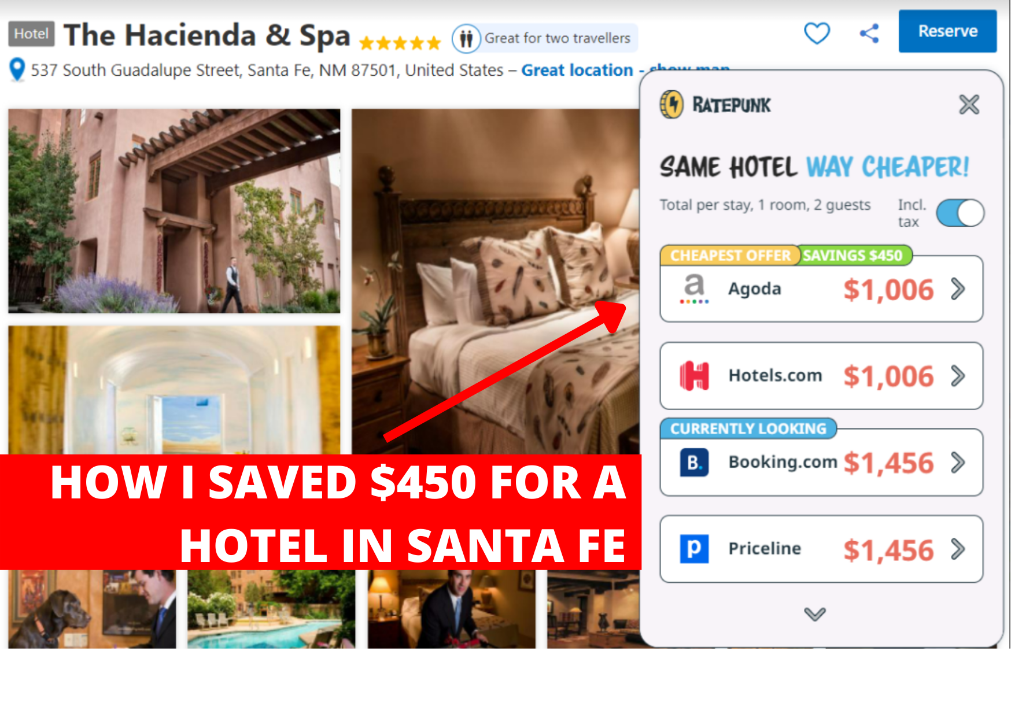Click the RatePunk coin logo
1011x717 pixels.
point(671,105)
